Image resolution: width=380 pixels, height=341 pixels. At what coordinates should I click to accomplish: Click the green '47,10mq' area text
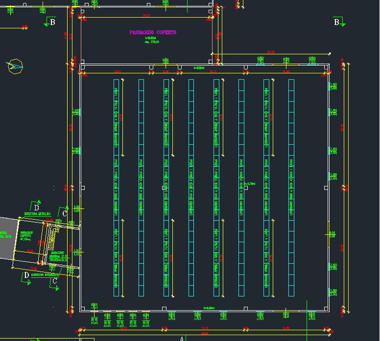click(x=25, y=239)
